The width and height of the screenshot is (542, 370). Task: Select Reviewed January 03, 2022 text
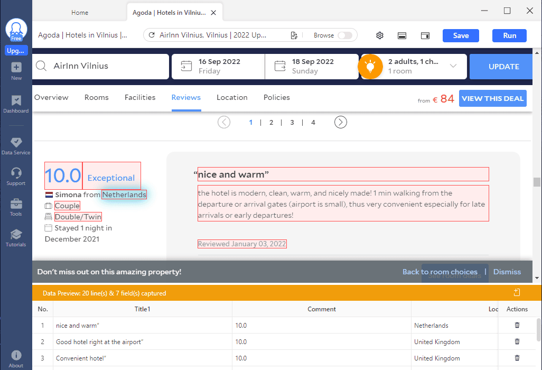pyautogui.click(x=242, y=244)
